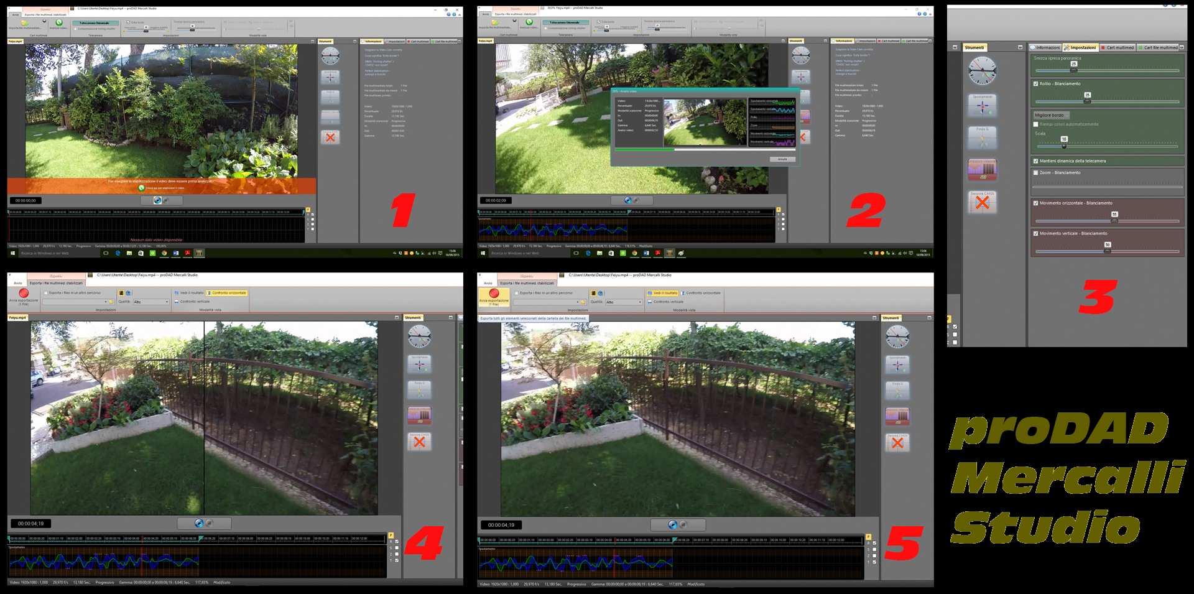Screen dimensions: 1194x594
Task: In screenshot 3, uncheck Rollio - Bilanciamento
Action: click(x=1036, y=83)
